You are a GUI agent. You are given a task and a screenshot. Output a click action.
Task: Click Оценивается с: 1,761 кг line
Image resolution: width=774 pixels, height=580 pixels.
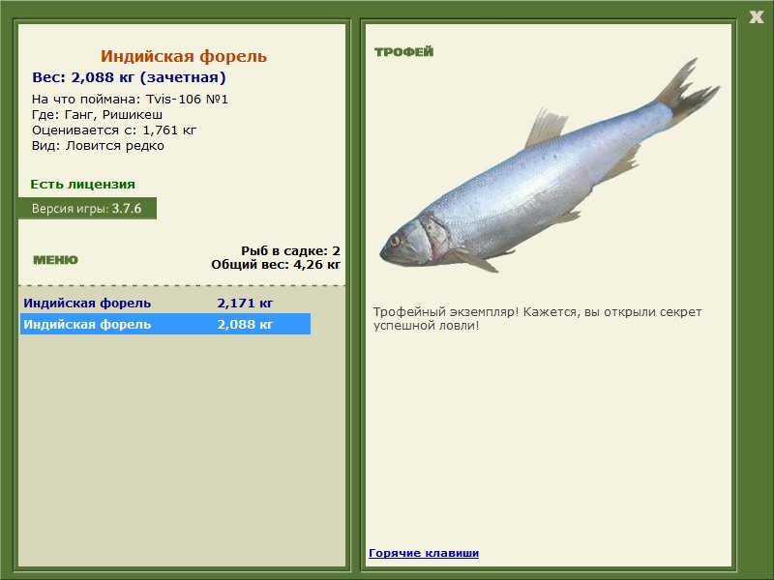tap(114, 130)
